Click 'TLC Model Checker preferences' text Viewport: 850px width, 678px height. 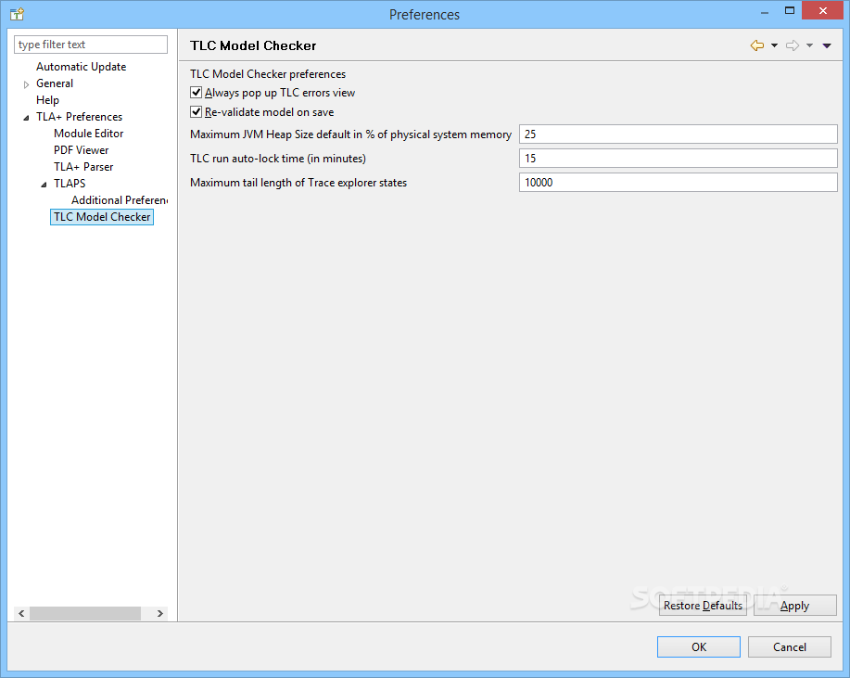point(268,74)
